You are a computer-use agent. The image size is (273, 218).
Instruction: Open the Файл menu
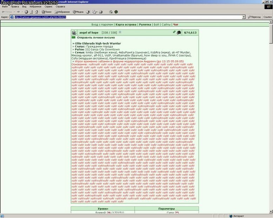tap(5, 7)
